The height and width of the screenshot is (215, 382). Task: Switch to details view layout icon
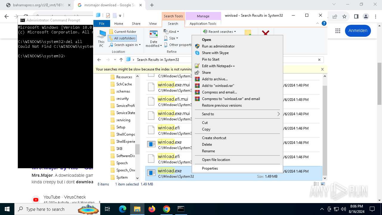click(316, 184)
